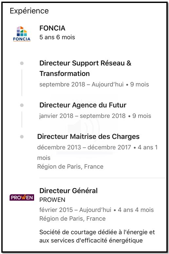This screenshot has height=254, width=169.
Task: Click Région de Paris location under PROWEN
Action: pyautogui.click(x=72, y=219)
